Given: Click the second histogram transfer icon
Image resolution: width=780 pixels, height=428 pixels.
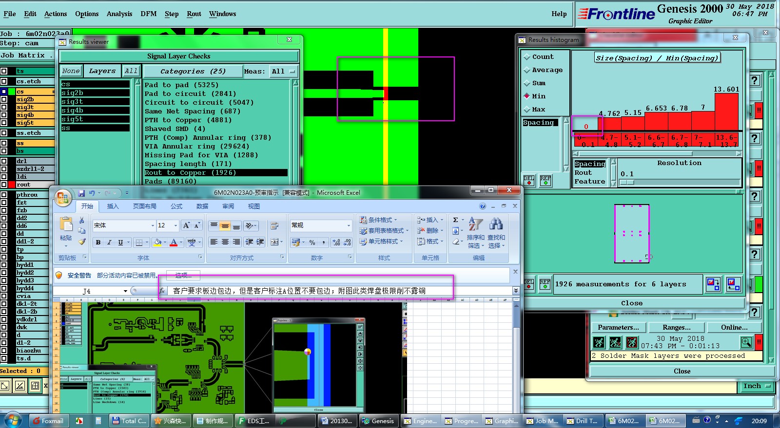Looking at the screenshot, I should (733, 284).
